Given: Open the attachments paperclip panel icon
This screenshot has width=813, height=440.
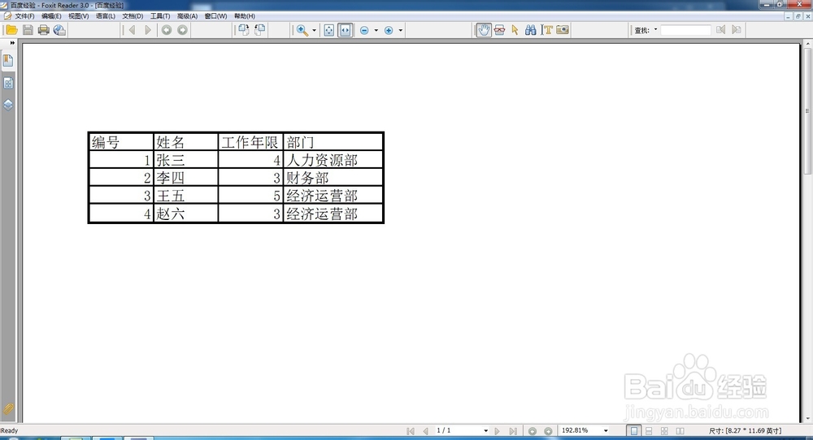Looking at the screenshot, I should point(8,409).
